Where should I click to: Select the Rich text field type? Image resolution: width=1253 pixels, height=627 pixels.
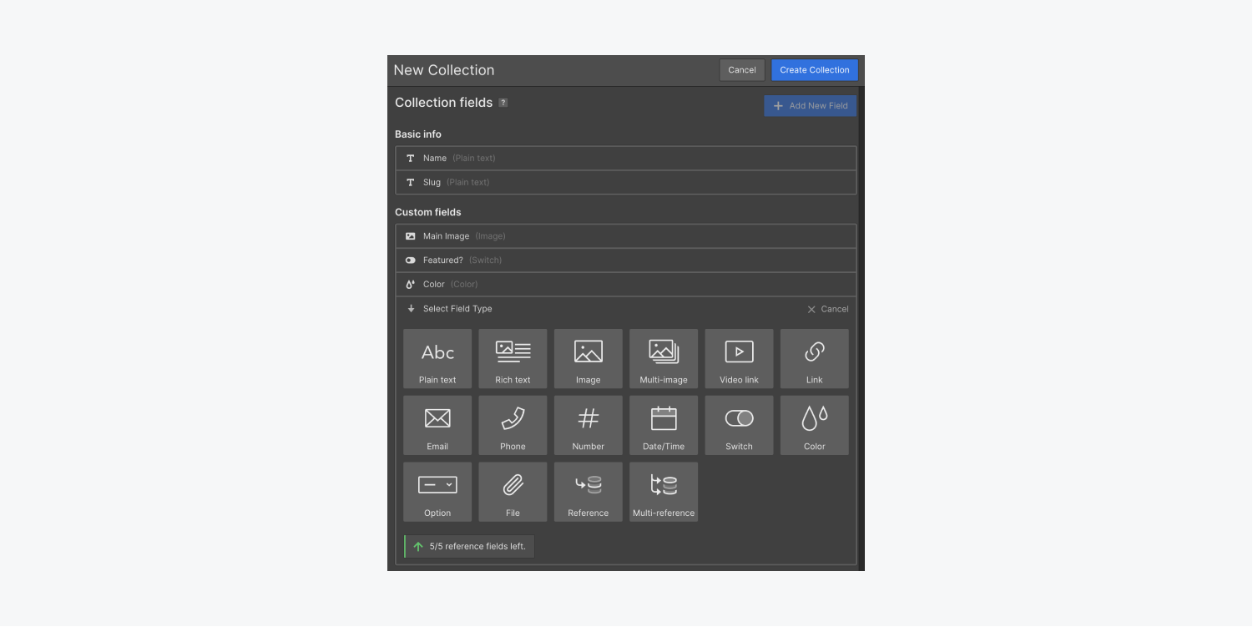click(513, 358)
